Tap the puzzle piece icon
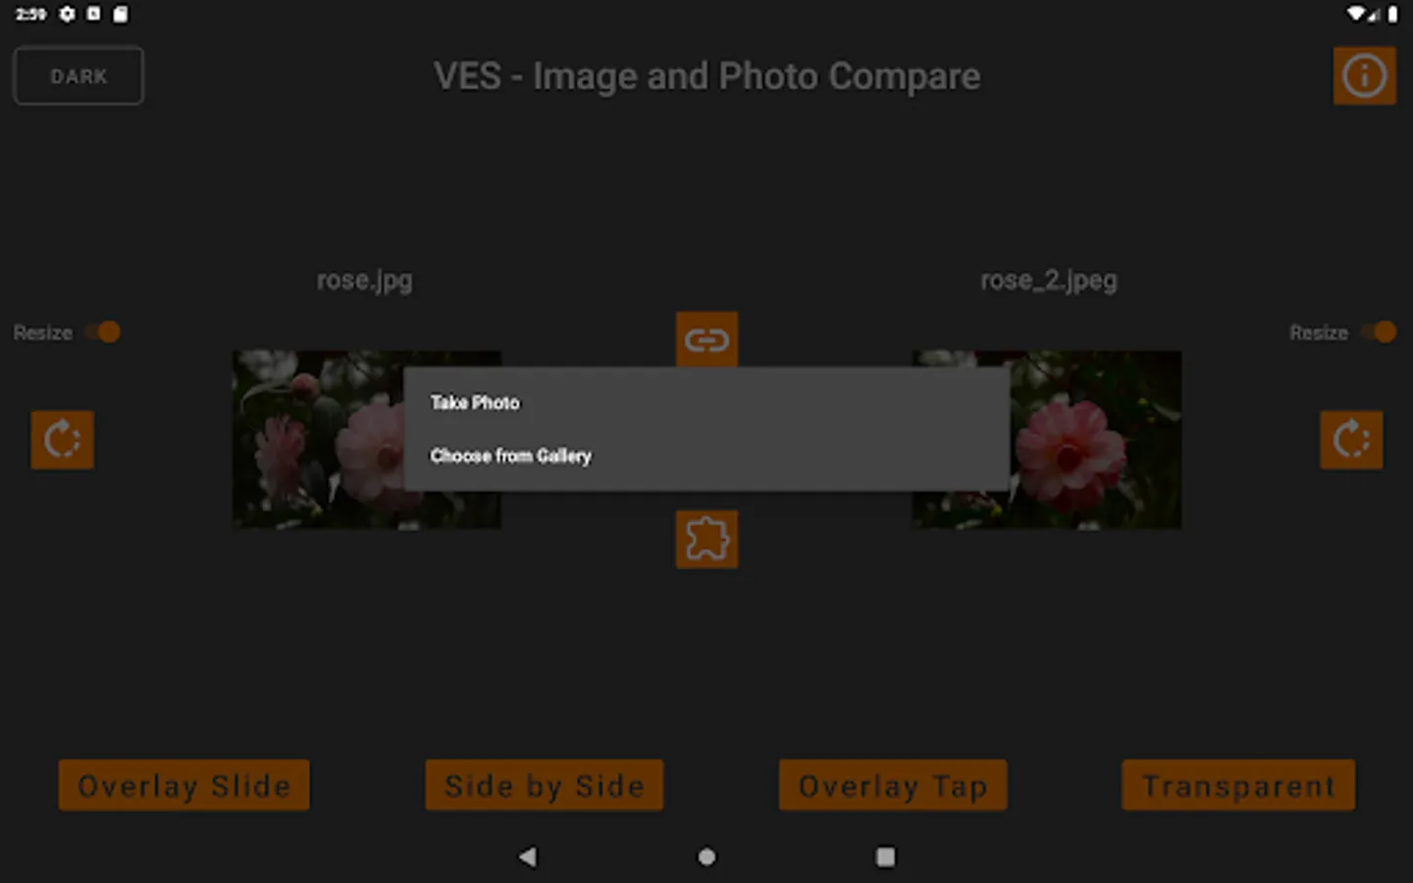 (706, 539)
